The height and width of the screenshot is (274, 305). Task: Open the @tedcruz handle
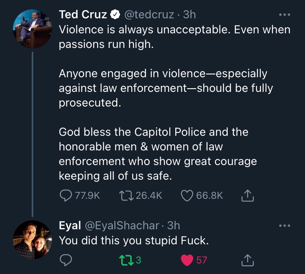[x=149, y=15]
